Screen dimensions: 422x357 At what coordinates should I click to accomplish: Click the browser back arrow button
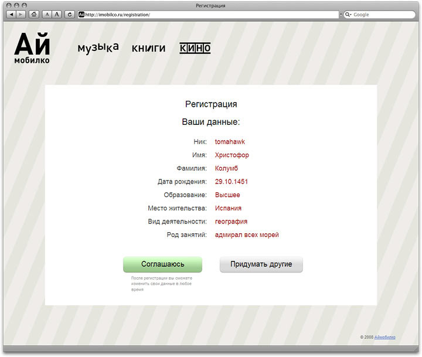coord(12,14)
